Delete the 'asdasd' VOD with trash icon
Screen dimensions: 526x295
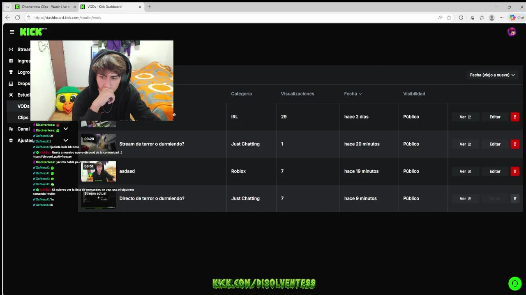tap(515, 171)
